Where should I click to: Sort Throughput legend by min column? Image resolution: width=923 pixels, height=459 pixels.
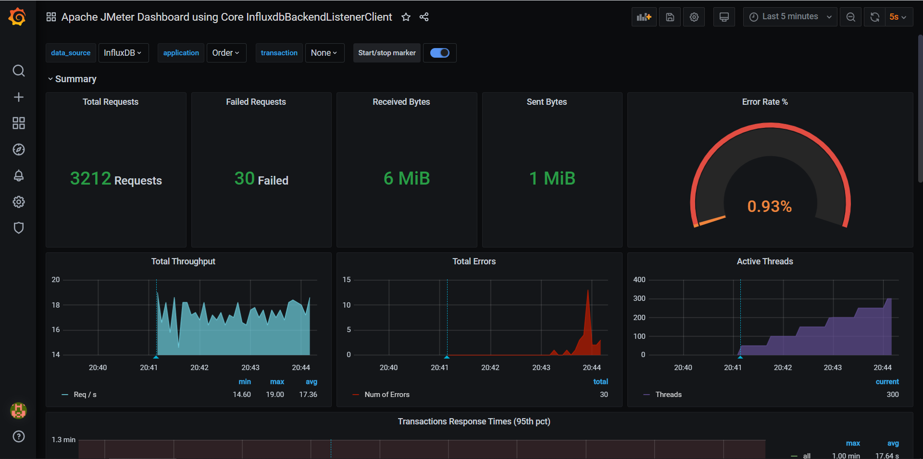click(245, 382)
